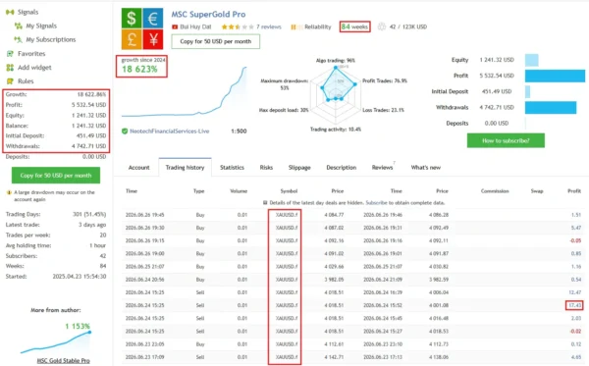This screenshot has height=366, width=589.
Task: Click 1 153% growth figure
Action: pos(78,326)
